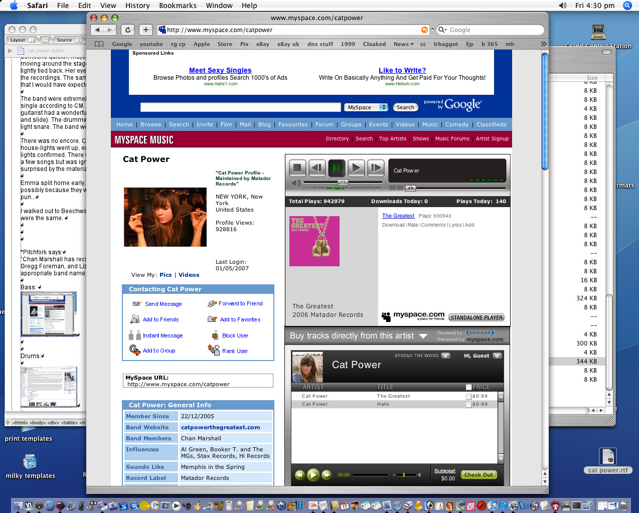Expand the Spread the Word dropdown
The image size is (639, 513).
tap(445, 356)
